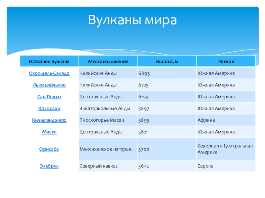Open the Эльбрус link
The height and width of the screenshot is (198, 265).
[49, 166]
